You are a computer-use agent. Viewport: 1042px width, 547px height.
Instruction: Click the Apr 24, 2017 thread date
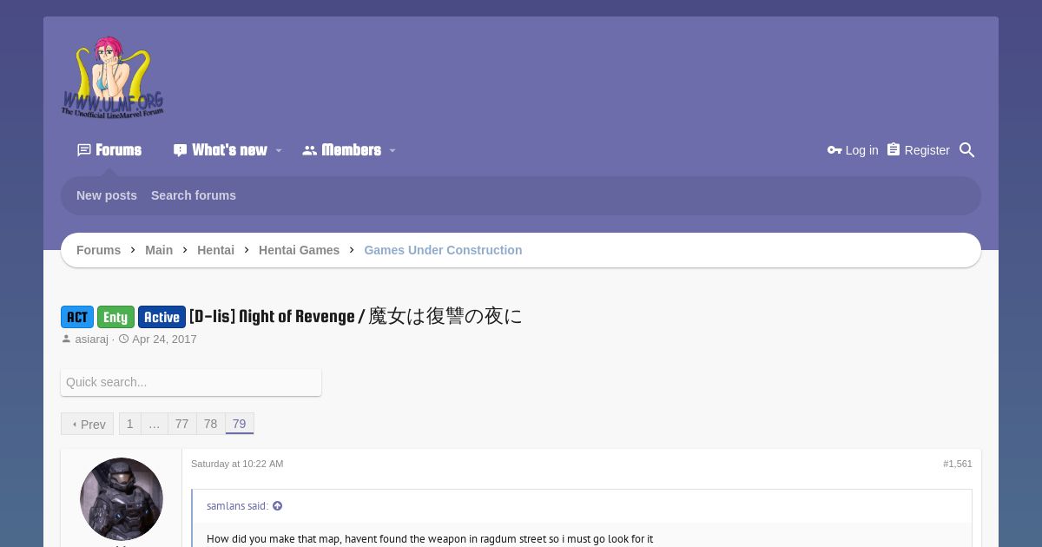pyautogui.click(x=164, y=339)
